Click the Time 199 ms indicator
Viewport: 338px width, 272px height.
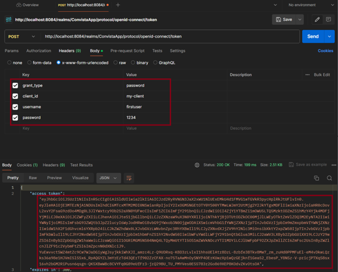[x=245, y=165]
